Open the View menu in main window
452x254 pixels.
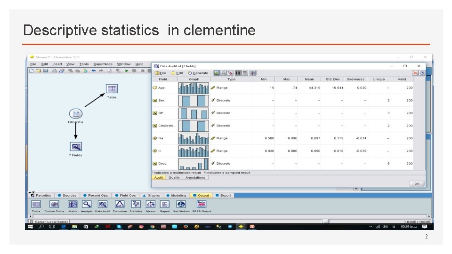[x=70, y=64]
